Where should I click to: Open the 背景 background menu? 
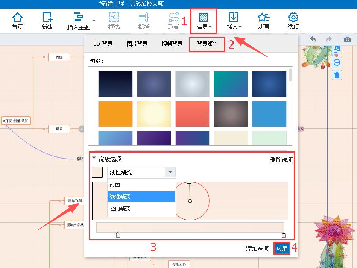(204, 21)
